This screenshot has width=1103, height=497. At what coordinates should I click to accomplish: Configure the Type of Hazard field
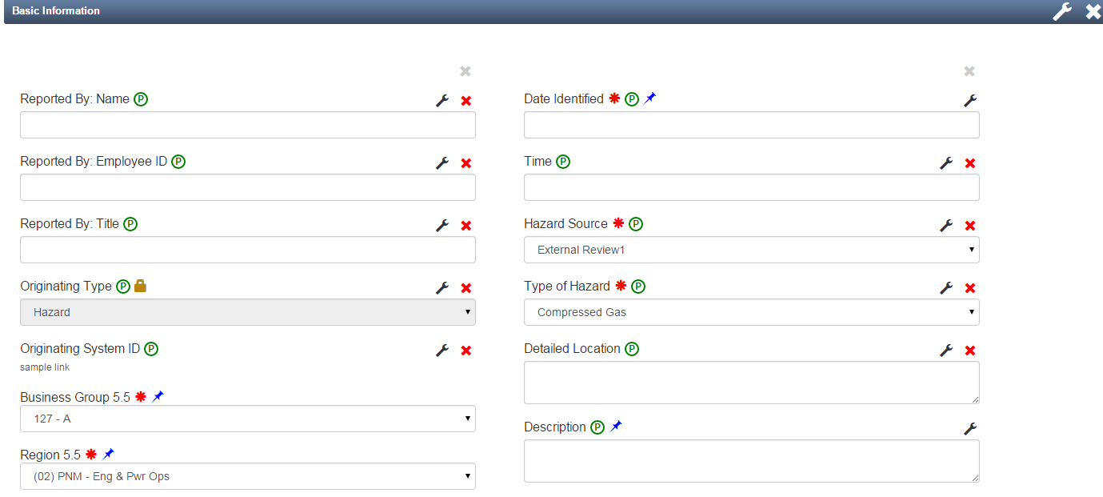[x=946, y=288]
